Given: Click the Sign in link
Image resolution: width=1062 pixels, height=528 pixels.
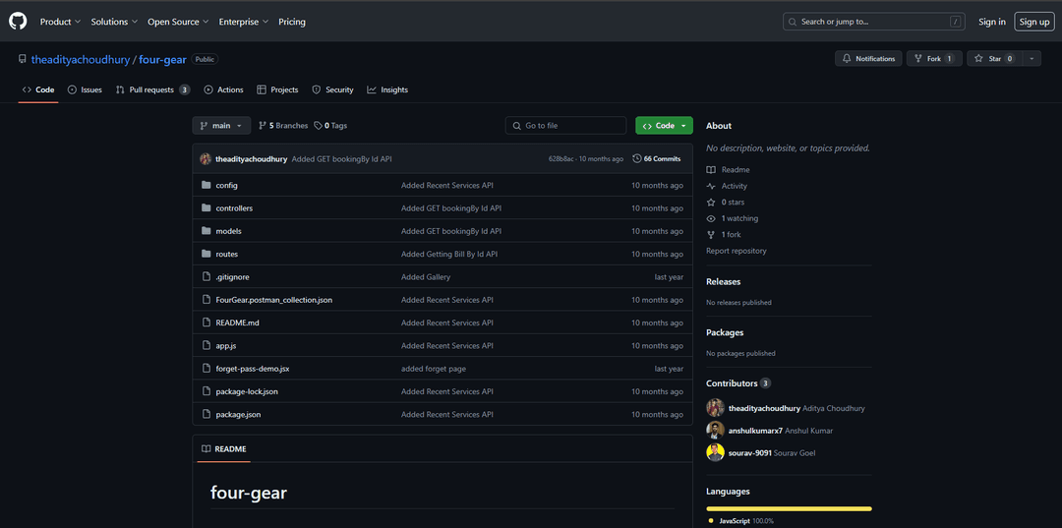Looking at the screenshot, I should 991,22.
